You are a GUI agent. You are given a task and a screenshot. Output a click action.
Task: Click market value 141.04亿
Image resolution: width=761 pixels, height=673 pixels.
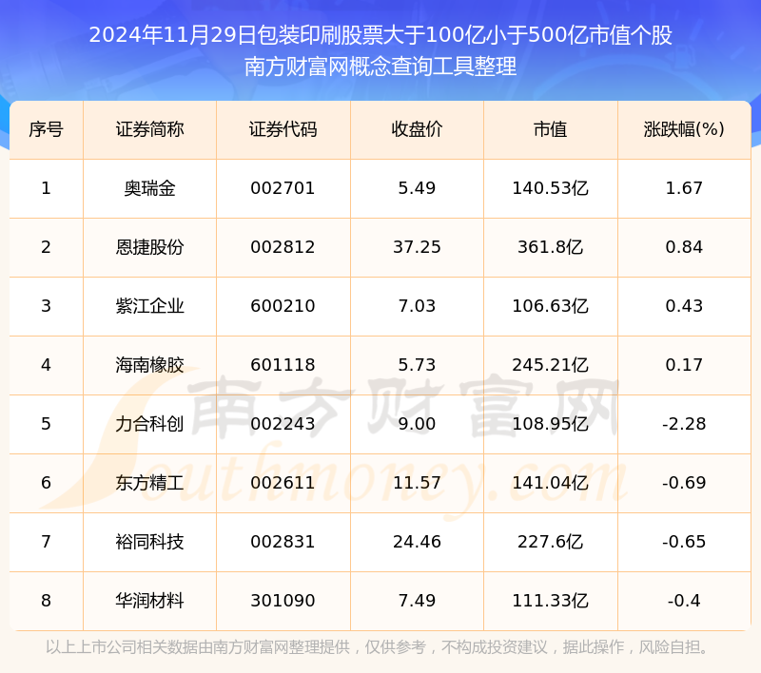point(551,483)
